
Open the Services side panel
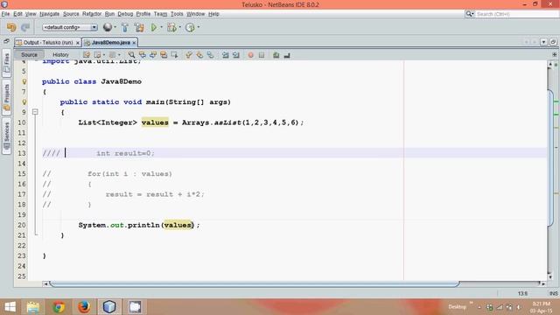tap(6, 136)
